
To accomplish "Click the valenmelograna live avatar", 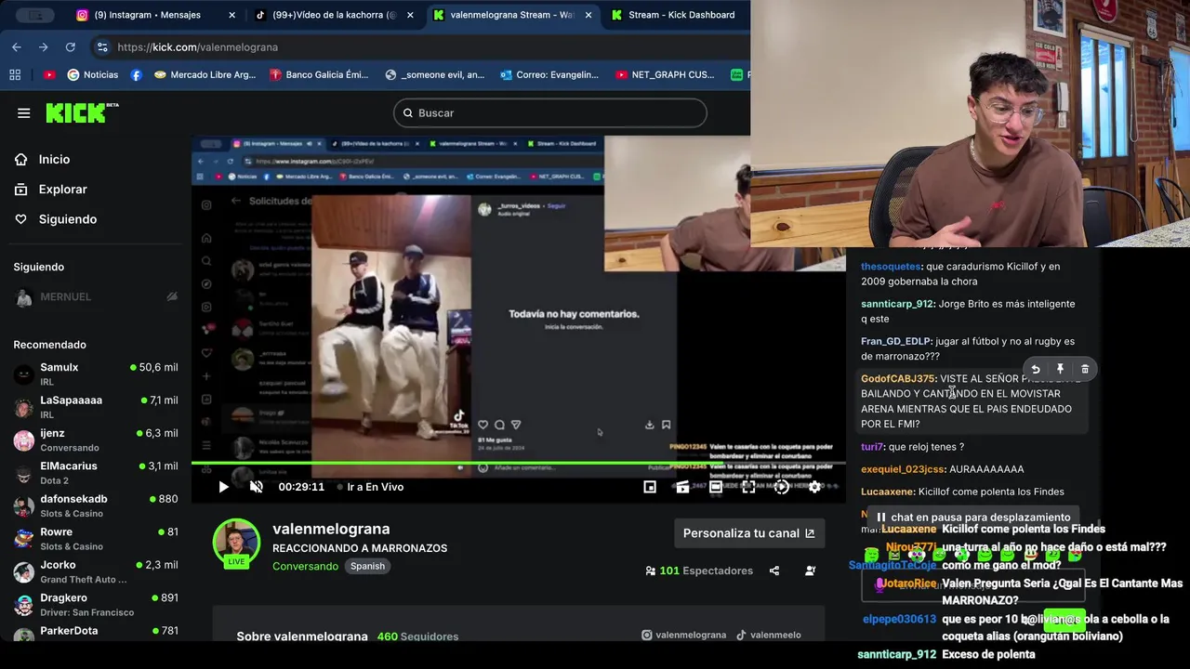I will [x=237, y=543].
